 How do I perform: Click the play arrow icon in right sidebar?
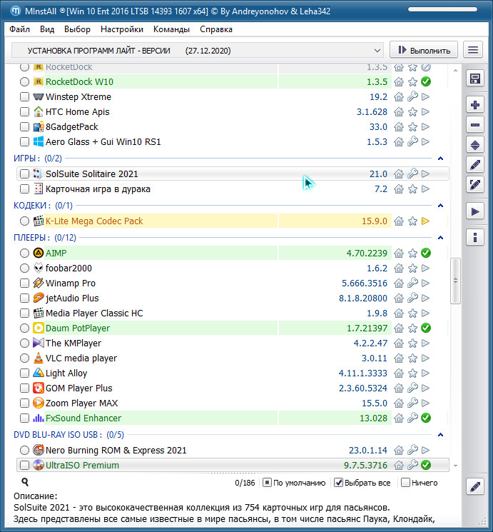point(474,211)
